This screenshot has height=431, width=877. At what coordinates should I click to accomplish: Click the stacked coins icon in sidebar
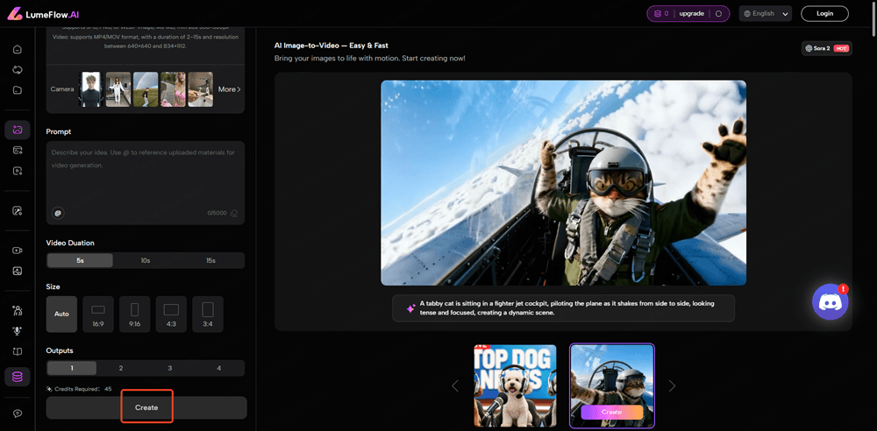tap(17, 377)
